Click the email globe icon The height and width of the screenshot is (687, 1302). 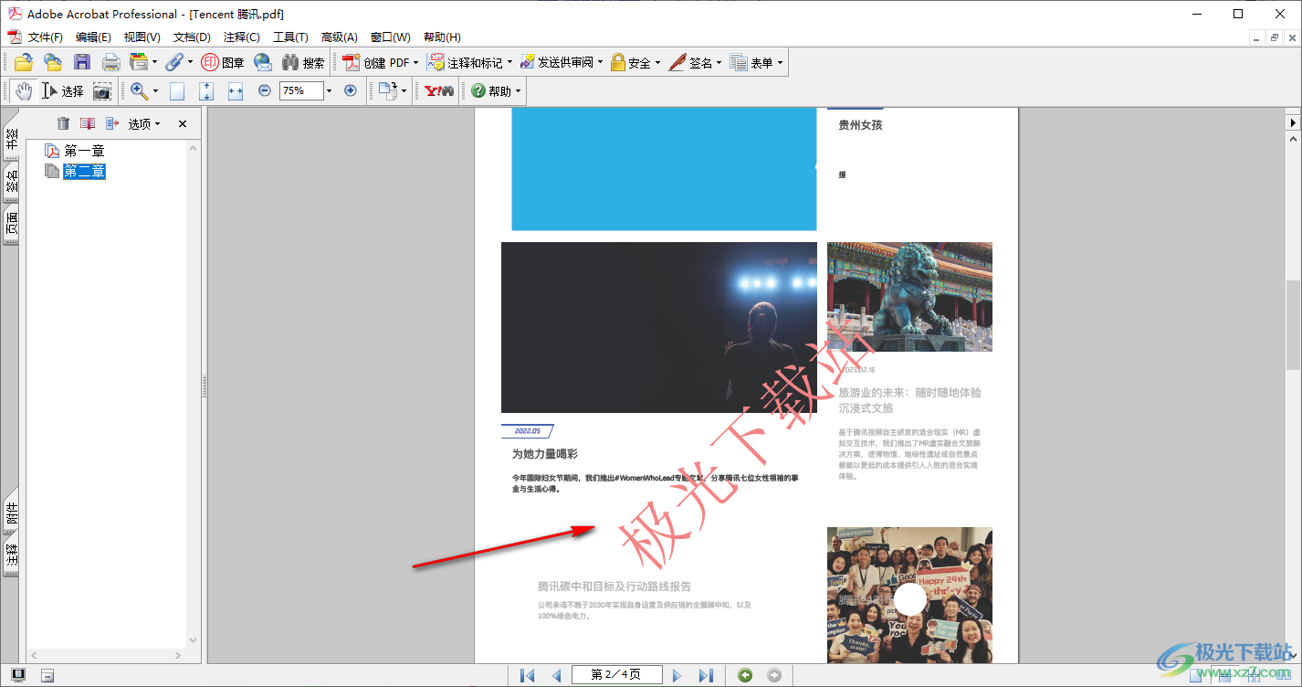point(263,62)
